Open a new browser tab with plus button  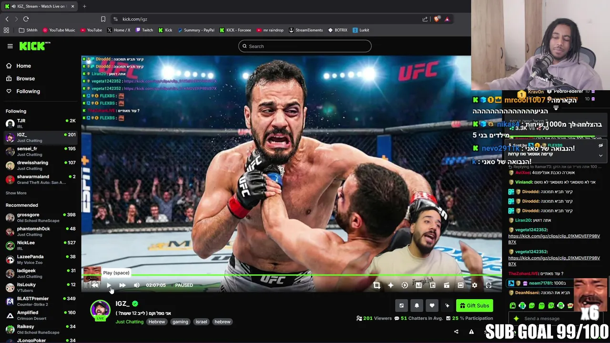coord(84,6)
